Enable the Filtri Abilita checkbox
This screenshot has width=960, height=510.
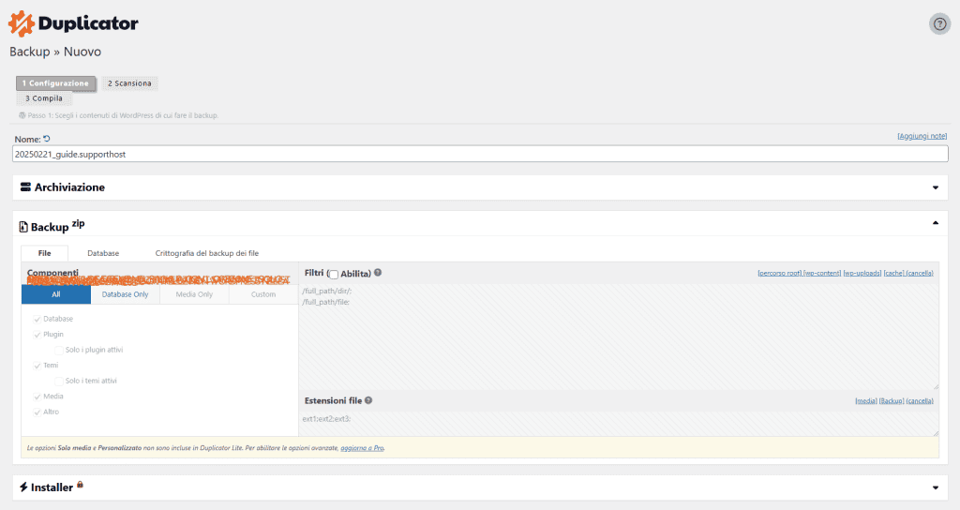[x=334, y=275]
